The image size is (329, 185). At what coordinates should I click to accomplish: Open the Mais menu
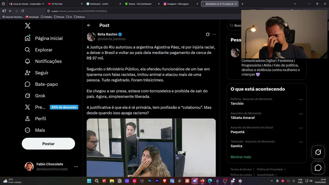pos(35,130)
